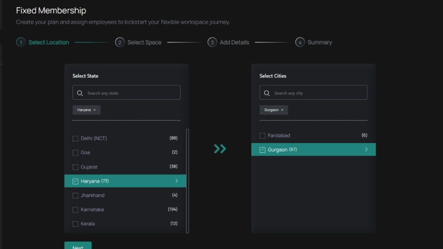Image resolution: width=443 pixels, height=249 pixels.
Task: Click the Jharkhand state name
Action: coord(93,195)
